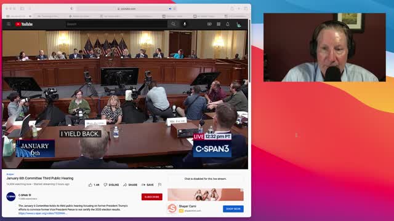The image size is (394, 221).
Task: Reload the page in Safari
Action: 175,9
